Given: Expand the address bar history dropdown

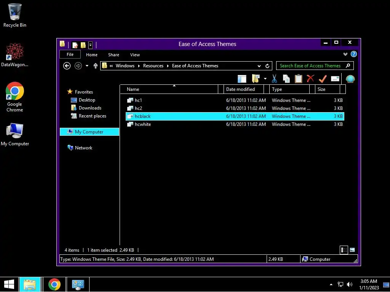Looking at the screenshot, I should [x=259, y=66].
